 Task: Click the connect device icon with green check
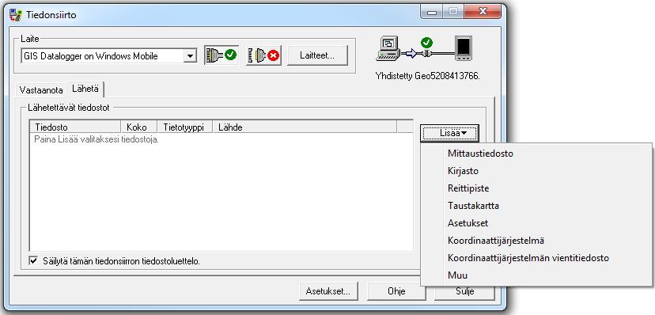221,55
